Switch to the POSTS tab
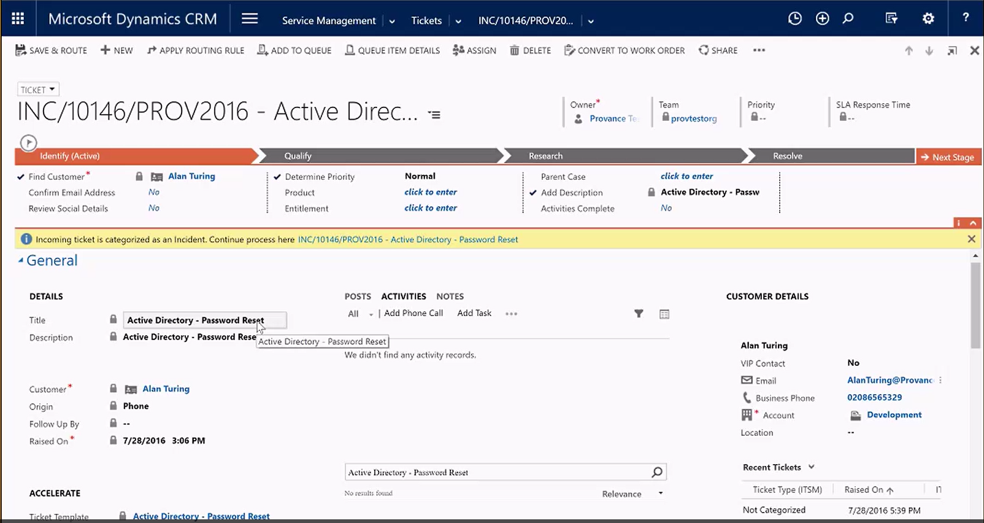 pos(357,296)
